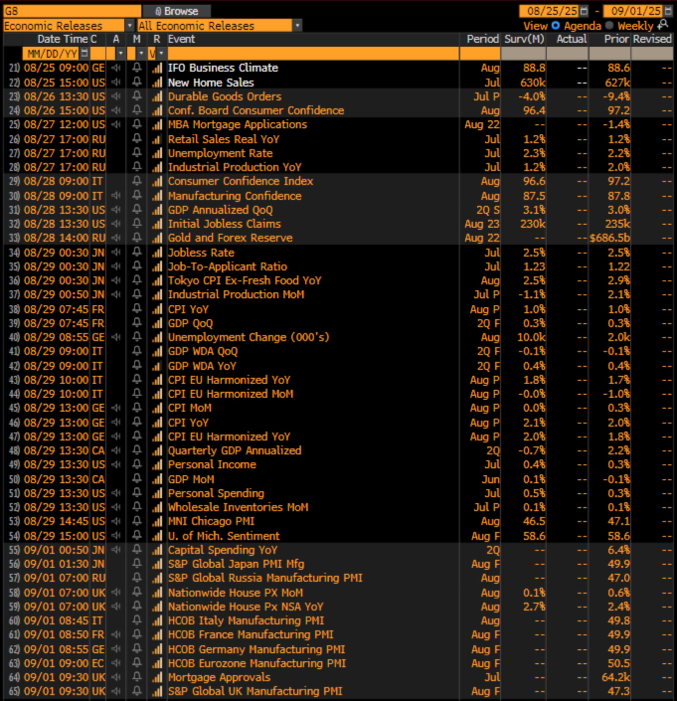Open the HCOB Italy Manufacturing PMI event

pyautogui.click(x=246, y=620)
